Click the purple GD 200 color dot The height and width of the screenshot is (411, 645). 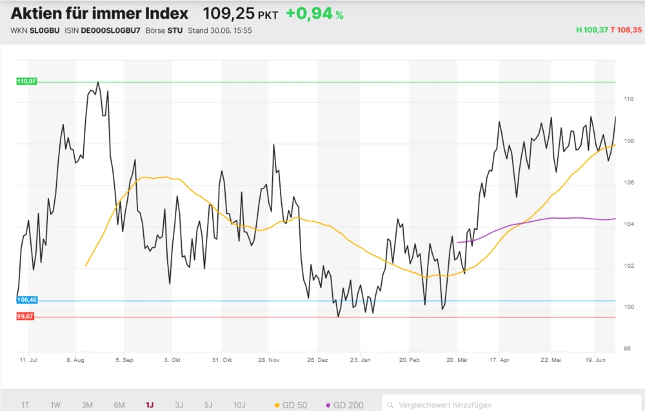328,405
